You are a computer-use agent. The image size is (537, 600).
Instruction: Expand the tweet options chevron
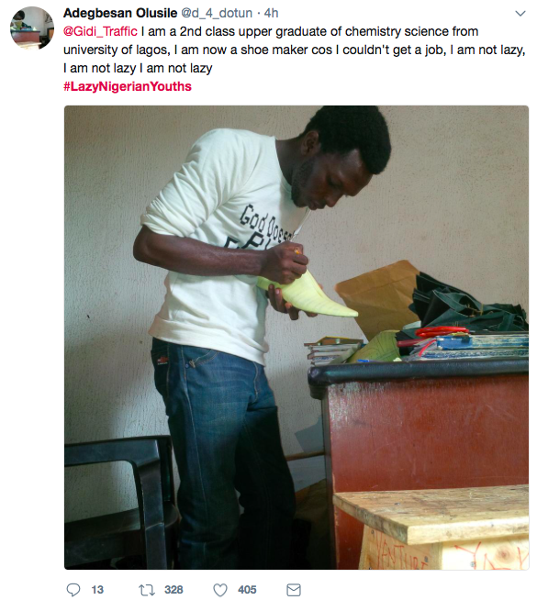point(520,14)
